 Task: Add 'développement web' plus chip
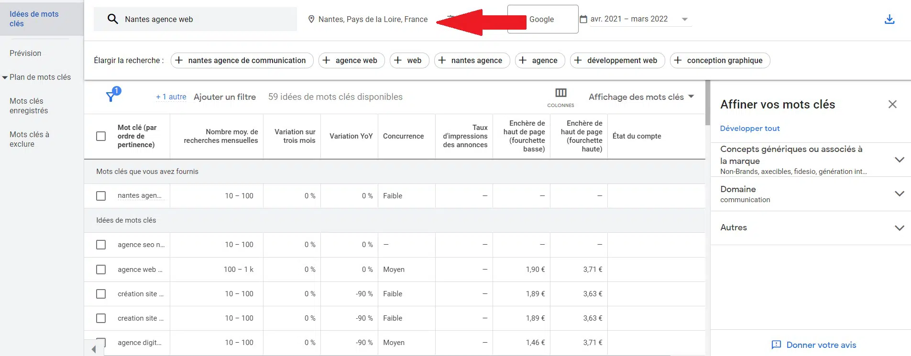(617, 60)
